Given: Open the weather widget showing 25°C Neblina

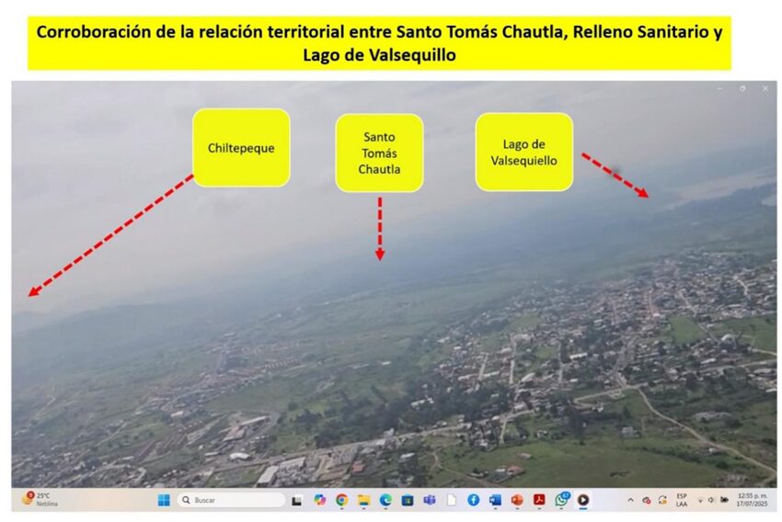Looking at the screenshot, I should point(37,500).
